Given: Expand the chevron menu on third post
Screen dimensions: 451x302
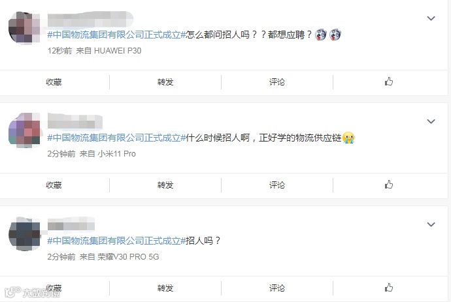Looking at the screenshot, I should click(431, 224).
